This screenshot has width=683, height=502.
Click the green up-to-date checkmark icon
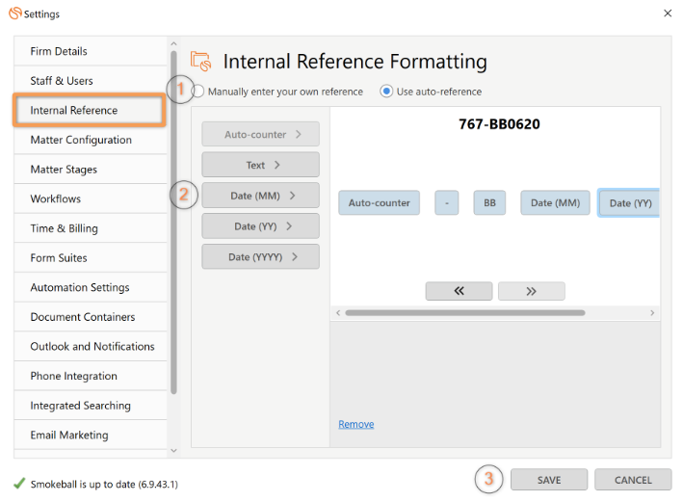[18, 484]
